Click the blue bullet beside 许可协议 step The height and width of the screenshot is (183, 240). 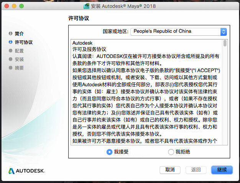[x=11, y=42]
